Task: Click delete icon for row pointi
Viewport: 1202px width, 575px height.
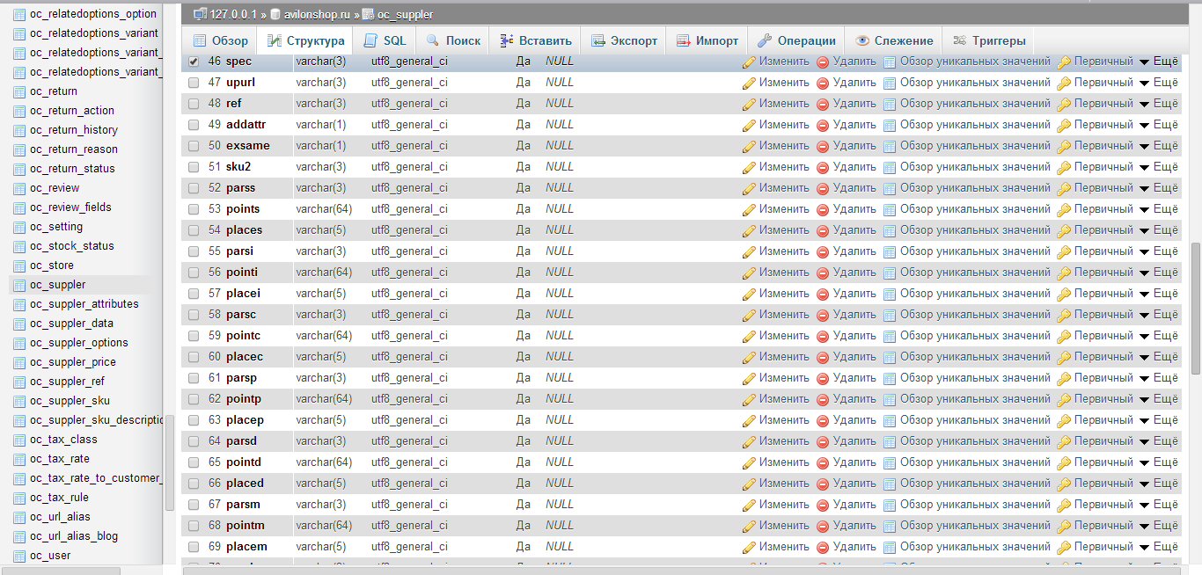Action: point(823,273)
